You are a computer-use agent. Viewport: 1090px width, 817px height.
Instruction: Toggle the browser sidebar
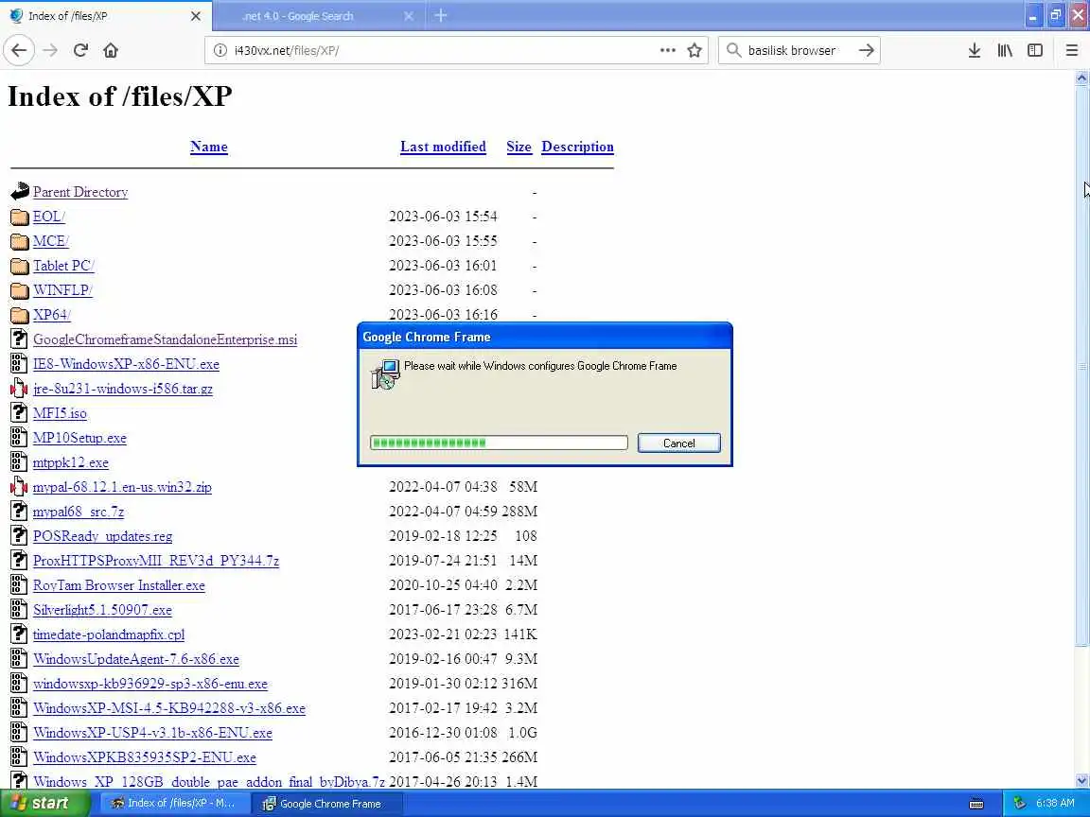[1035, 50]
